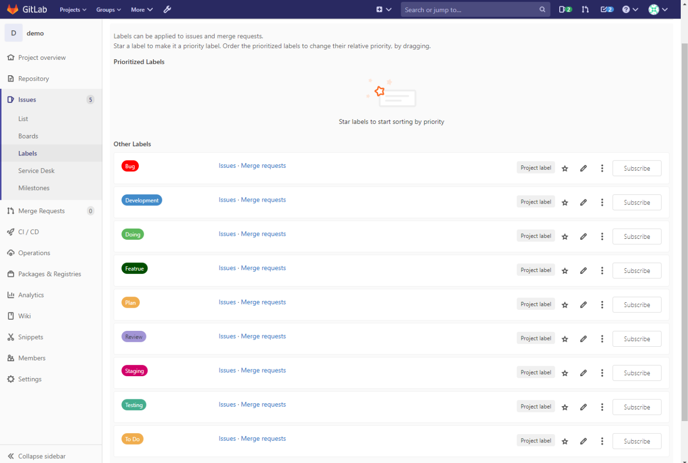This screenshot has height=463, width=688.
Task: Click the green Doing label badge
Action: [x=133, y=234]
